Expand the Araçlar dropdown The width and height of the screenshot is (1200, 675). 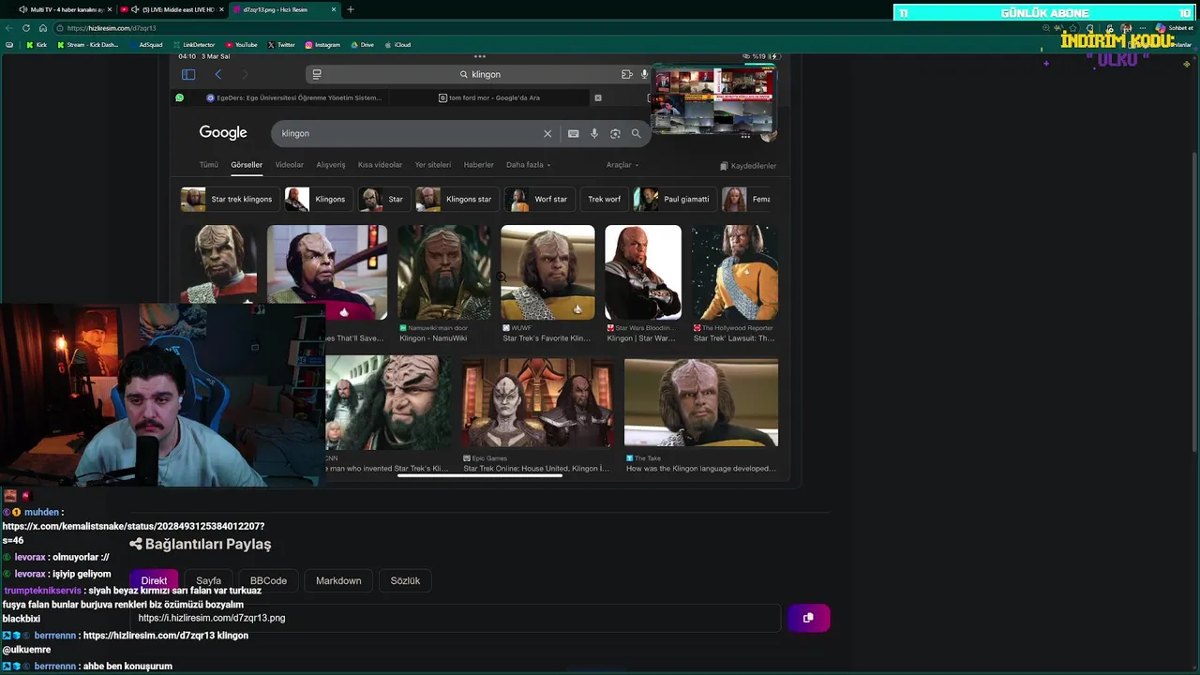click(622, 165)
